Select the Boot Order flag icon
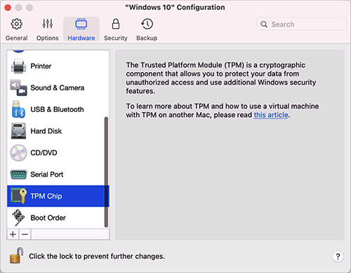Image resolution: width=351 pixels, height=273 pixels. coord(18,218)
